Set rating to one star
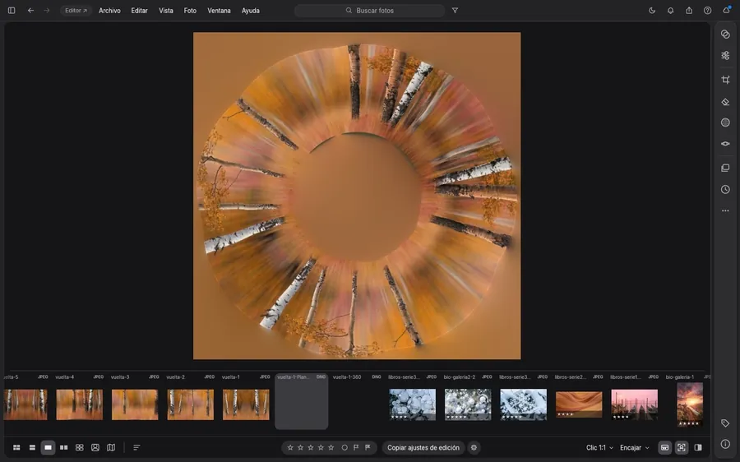 pyautogui.click(x=290, y=447)
